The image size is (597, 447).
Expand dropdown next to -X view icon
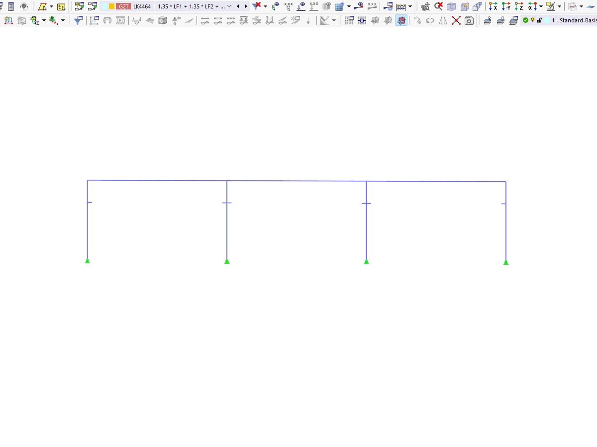tap(541, 6)
